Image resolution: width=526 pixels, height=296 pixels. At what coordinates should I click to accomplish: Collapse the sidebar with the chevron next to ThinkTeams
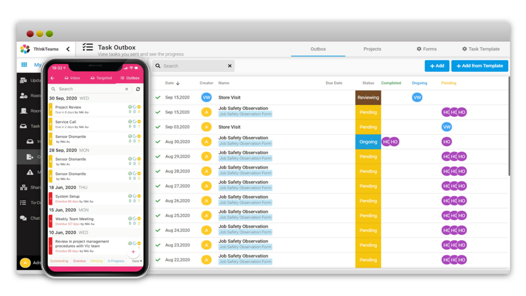click(x=68, y=49)
